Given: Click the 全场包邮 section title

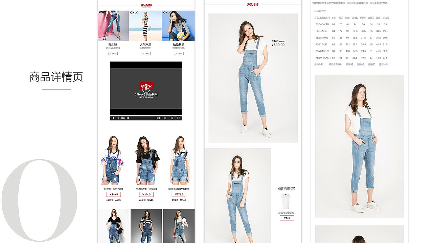Looking at the screenshot, I should 146,5.
